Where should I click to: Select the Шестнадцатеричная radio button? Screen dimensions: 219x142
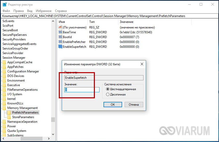click(108, 89)
